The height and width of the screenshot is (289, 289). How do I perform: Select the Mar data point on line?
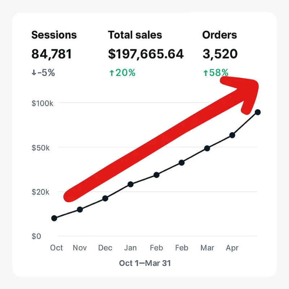click(207, 148)
